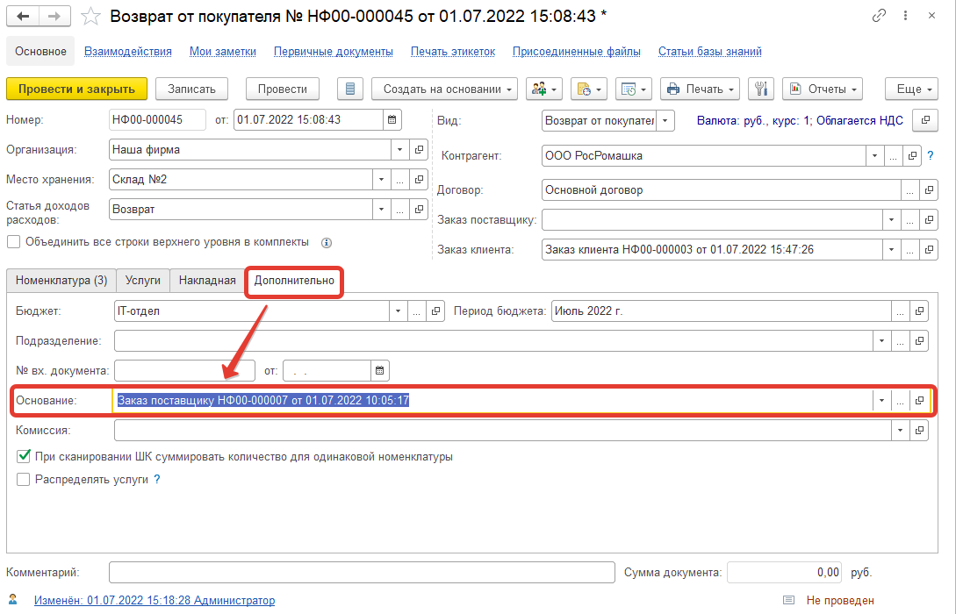
Task: Open the date calendar picker next to document date
Action: (392, 120)
